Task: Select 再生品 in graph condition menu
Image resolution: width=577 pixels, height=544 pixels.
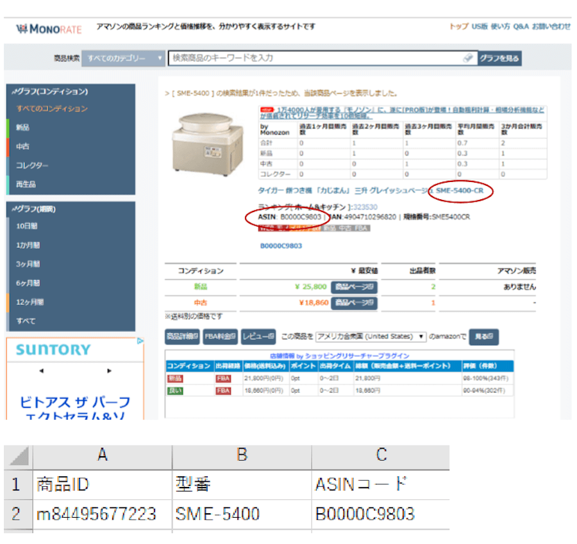Action: point(26,185)
